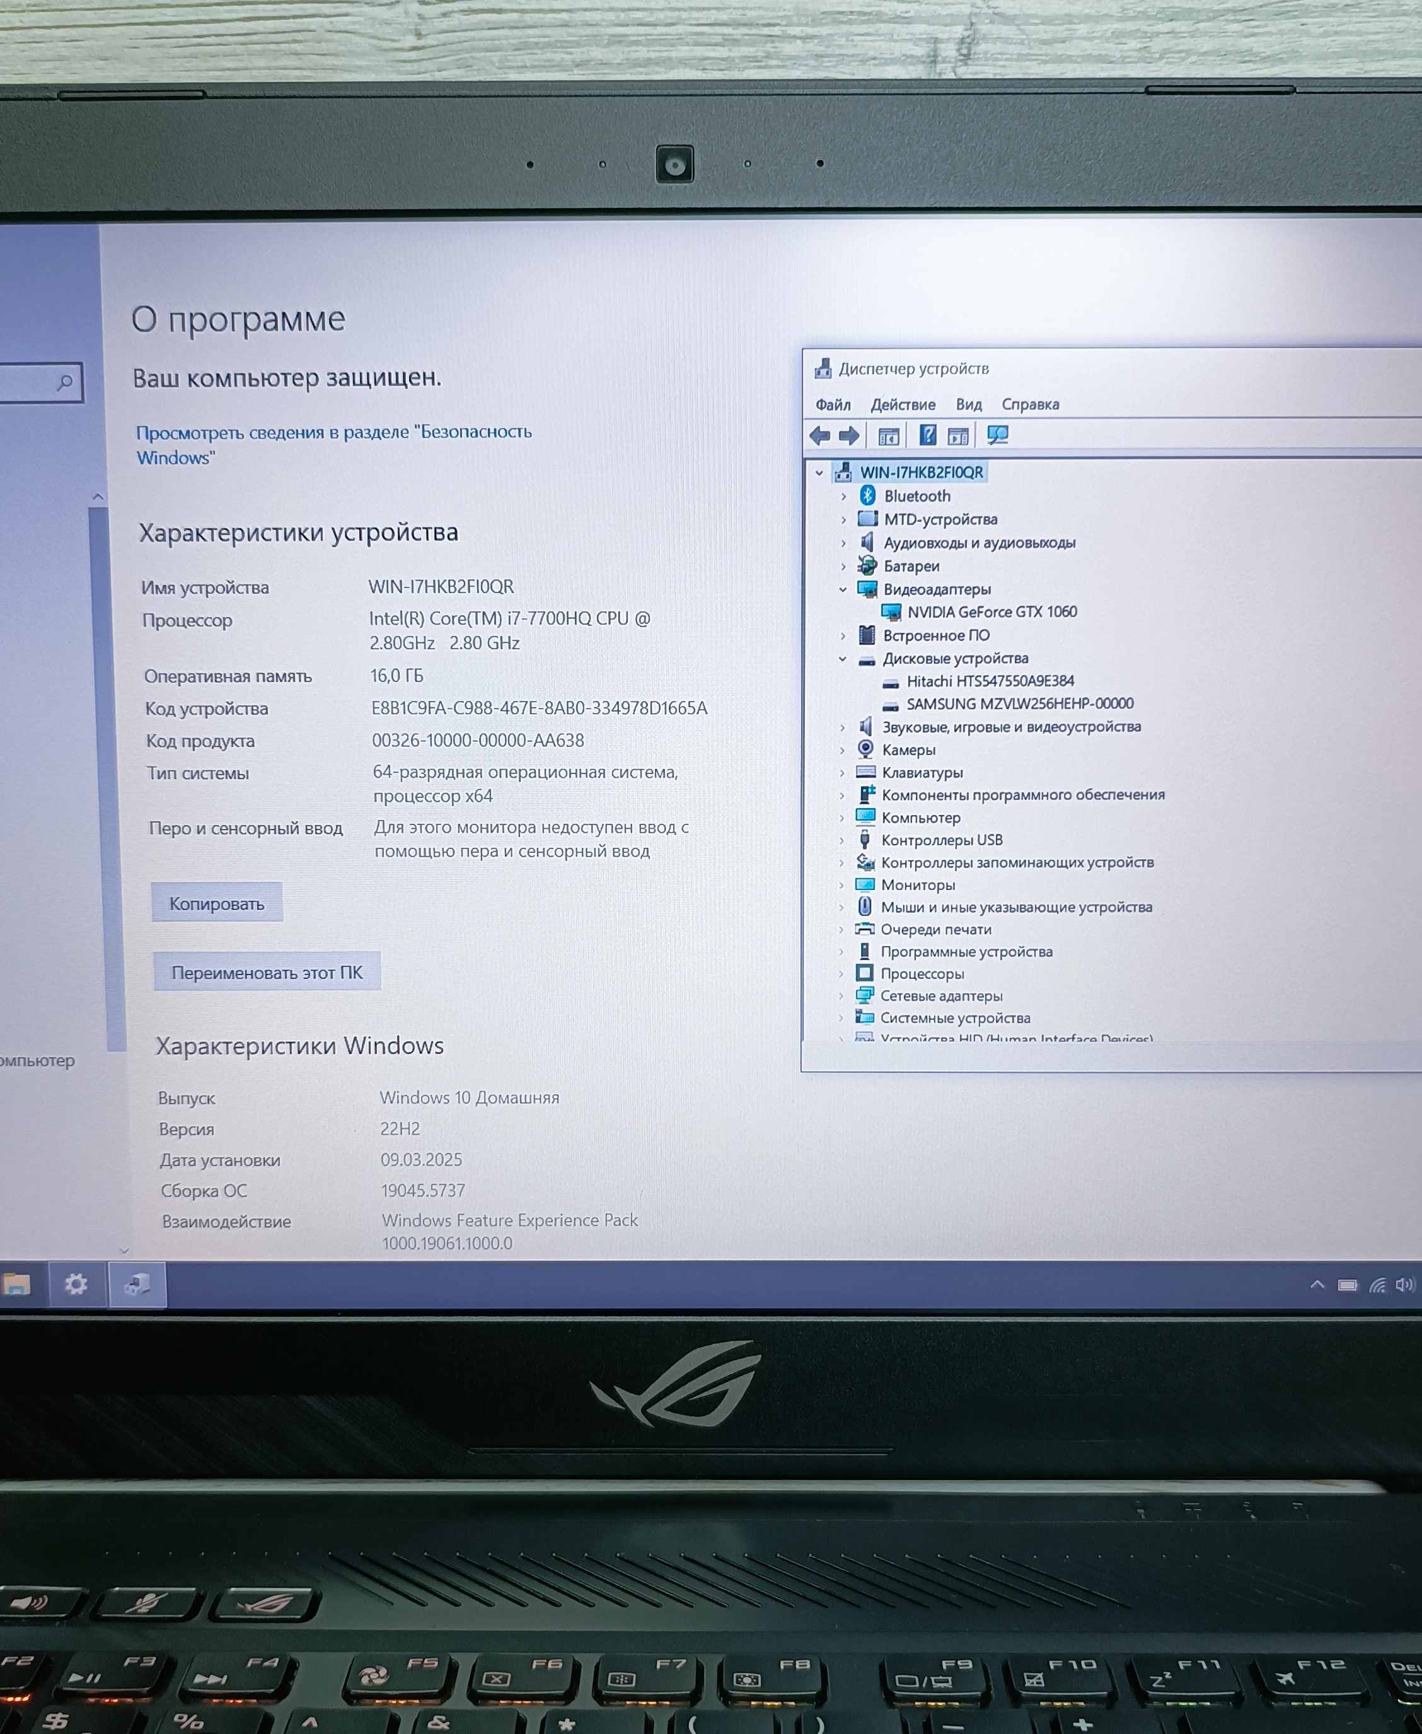Click the volume speaker icon in system tray
The height and width of the screenshot is (1734, 1422).
pyautogui.click(x=1405, y=1285)
